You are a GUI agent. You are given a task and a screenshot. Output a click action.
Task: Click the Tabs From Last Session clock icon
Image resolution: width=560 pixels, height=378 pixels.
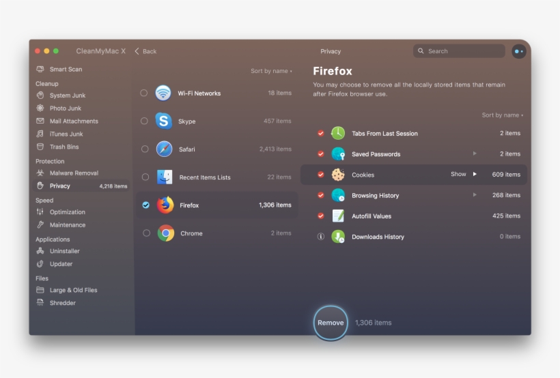pyautogui.click(x=338, y=133)
